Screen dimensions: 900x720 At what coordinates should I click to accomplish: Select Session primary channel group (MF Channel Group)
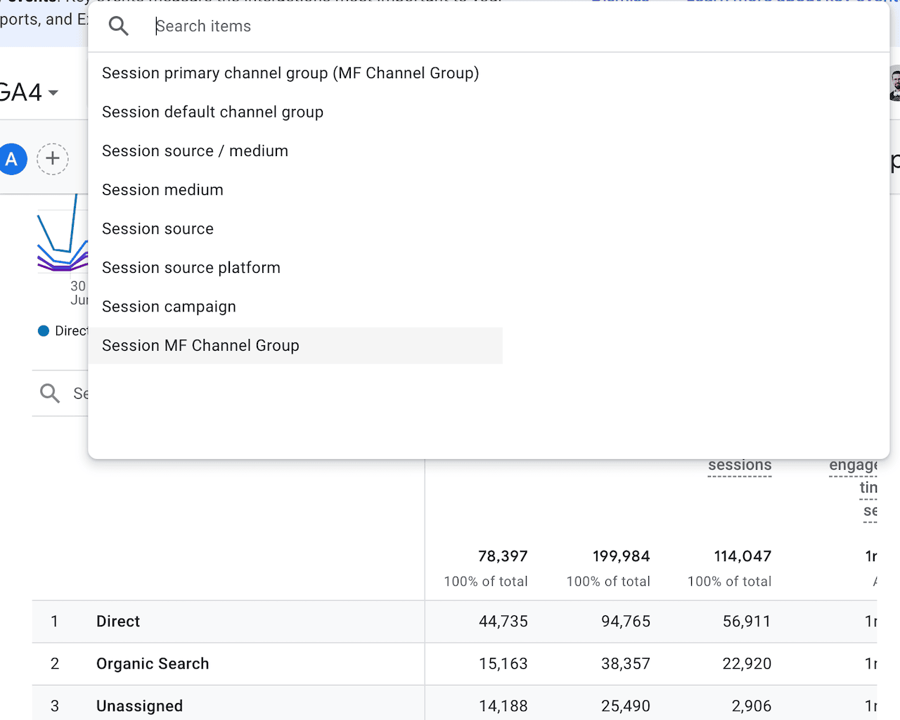(290, 72)
